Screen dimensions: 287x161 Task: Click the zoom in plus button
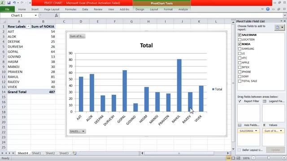click(284, 158)
